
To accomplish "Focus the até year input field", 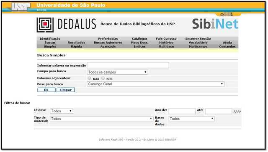I will (x=219, y=111).
